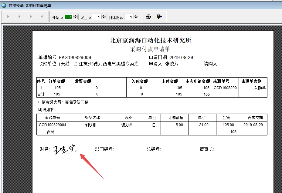282x193 pixels.
Task: Increase the print copies (打印份数) value
Action: pos(136,16)
